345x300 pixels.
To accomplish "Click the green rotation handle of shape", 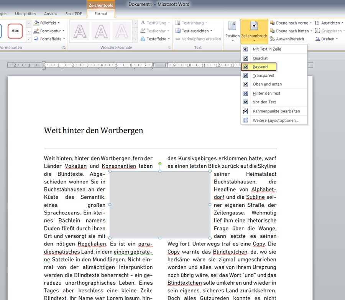I will click(160, 164).
